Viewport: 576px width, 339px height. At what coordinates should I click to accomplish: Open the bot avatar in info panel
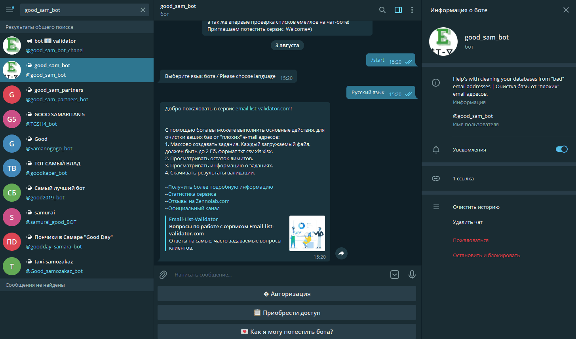tap(443, 42)
